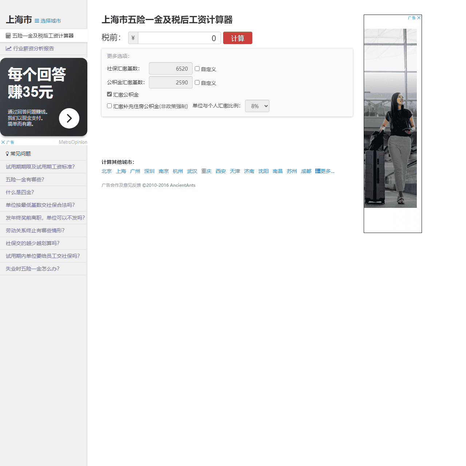
Task: Open the hamburger icon next to 选择城市
Action: (36, 21)
